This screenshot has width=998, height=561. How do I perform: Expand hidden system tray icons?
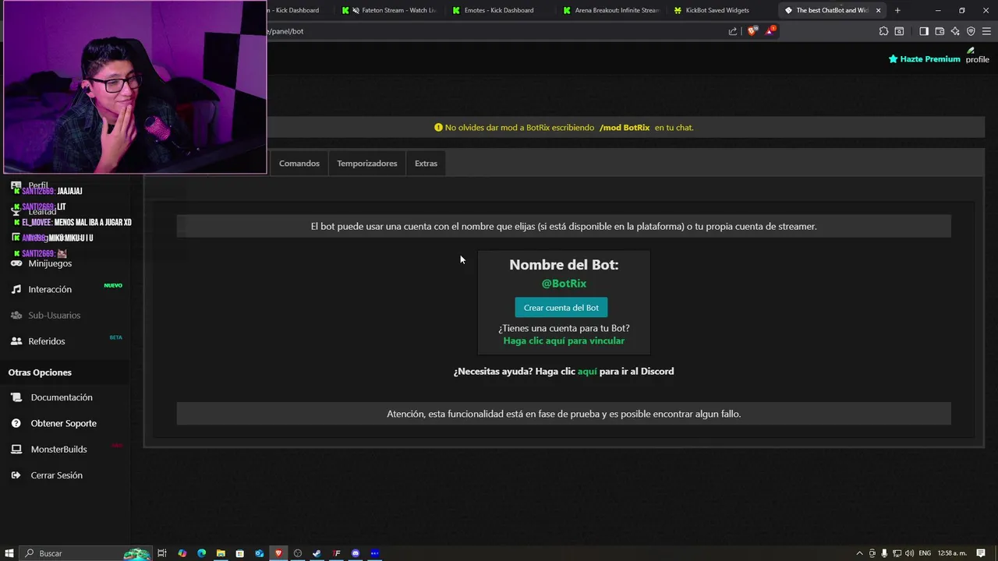[x=860, y=553]
